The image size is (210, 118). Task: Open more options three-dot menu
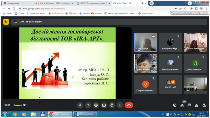tap(120, 105)
